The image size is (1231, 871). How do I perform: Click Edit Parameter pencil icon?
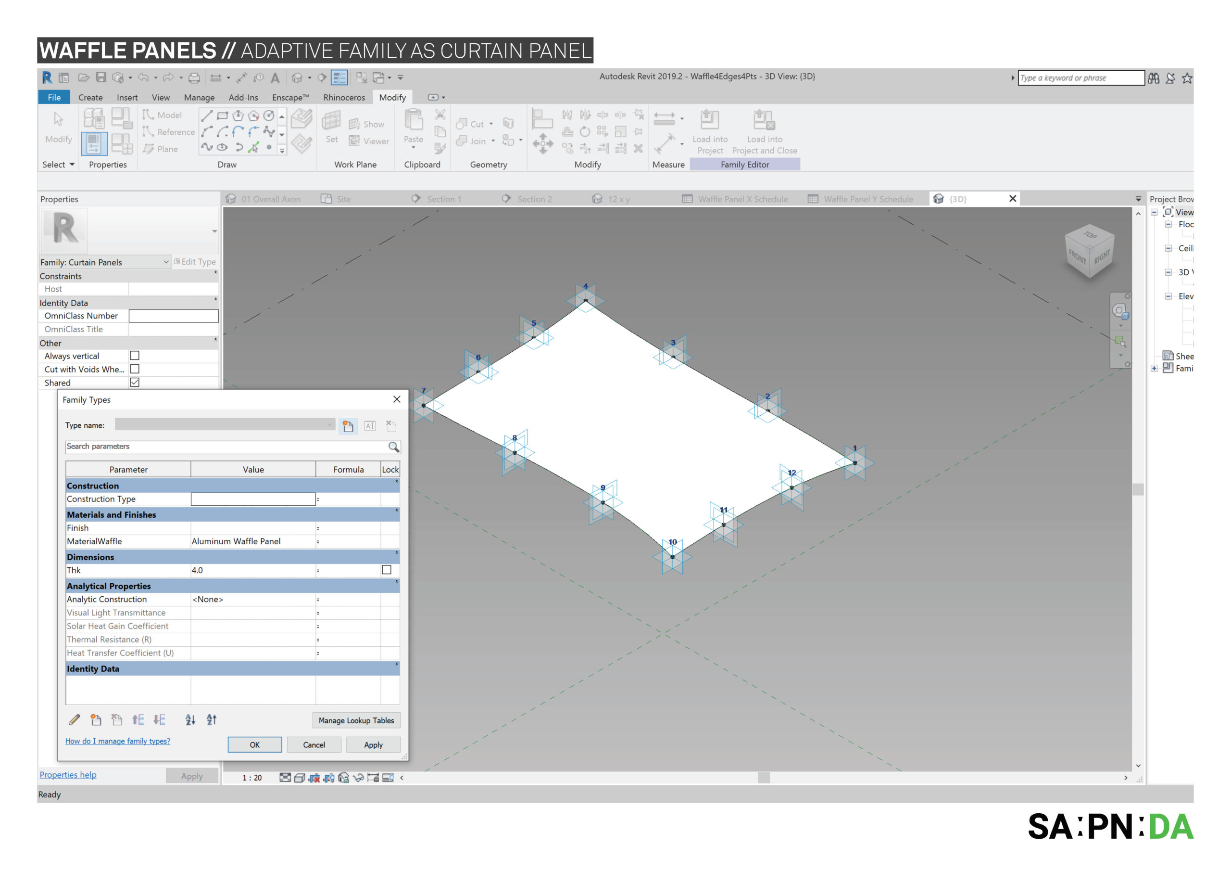coord(75,720)
